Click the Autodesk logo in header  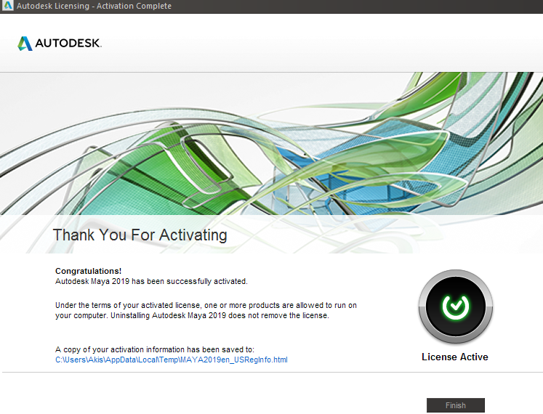pos(60,44)
